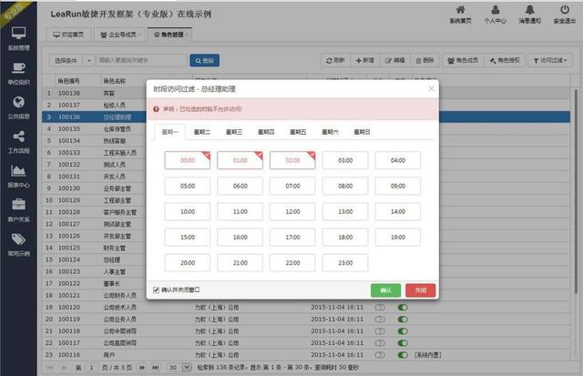The image size is (583, 376).
Task: Unselect the checked 01:00 time slot
Action: (240, 160)
